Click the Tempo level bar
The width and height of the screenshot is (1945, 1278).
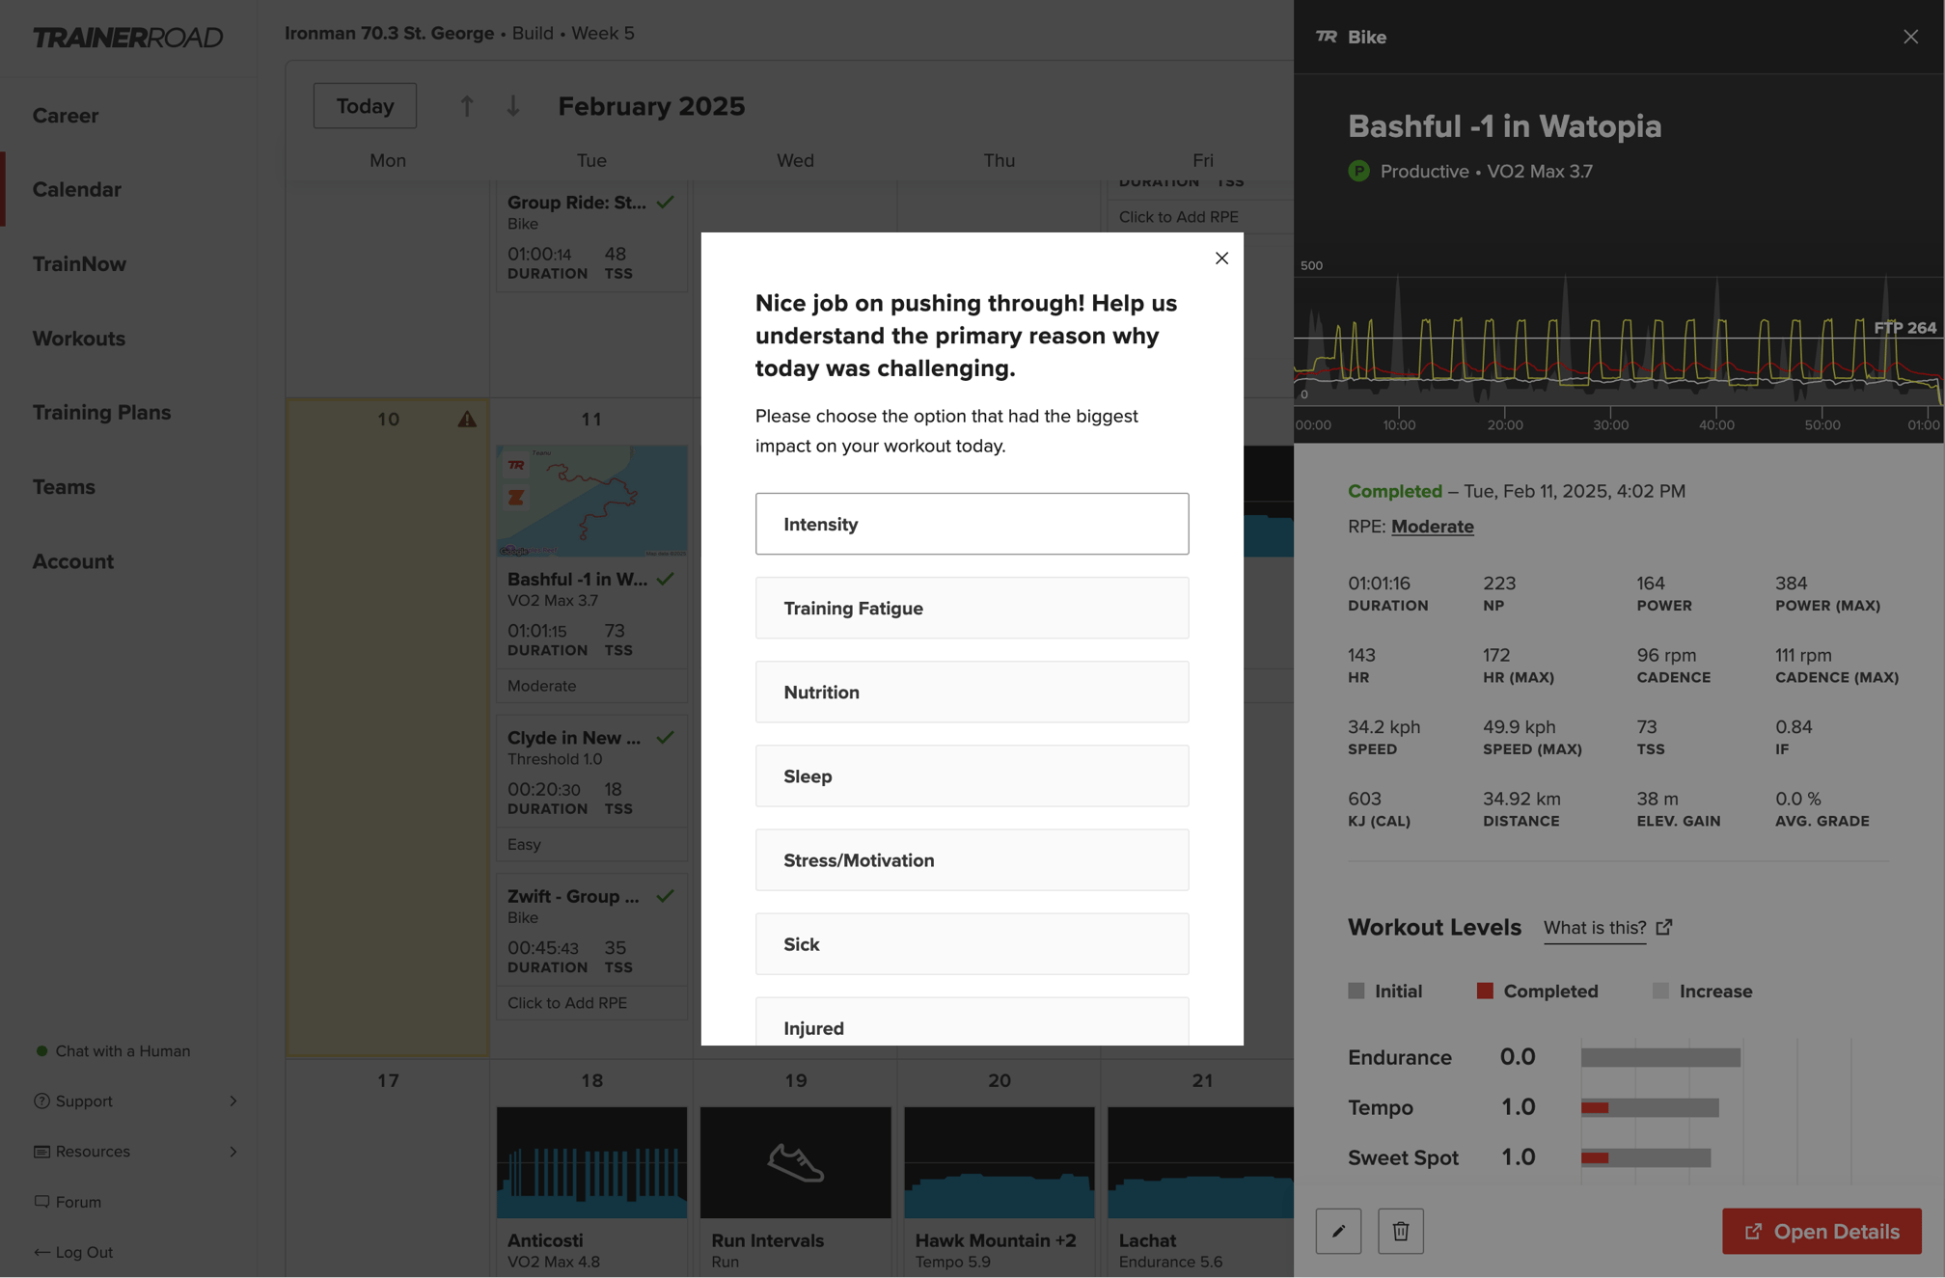(x=1650, y=1107)
